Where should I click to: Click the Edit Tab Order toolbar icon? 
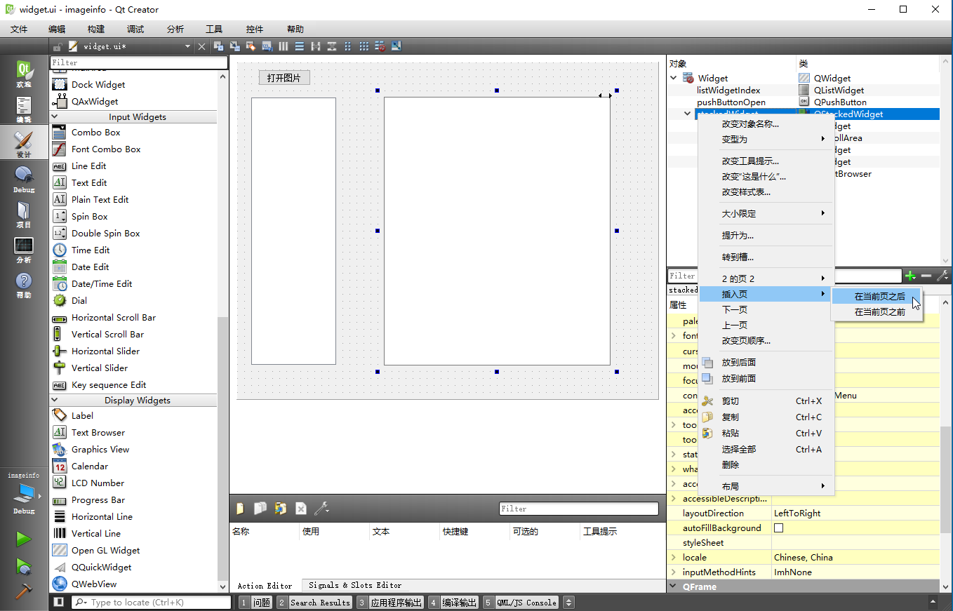click(267, 46)
